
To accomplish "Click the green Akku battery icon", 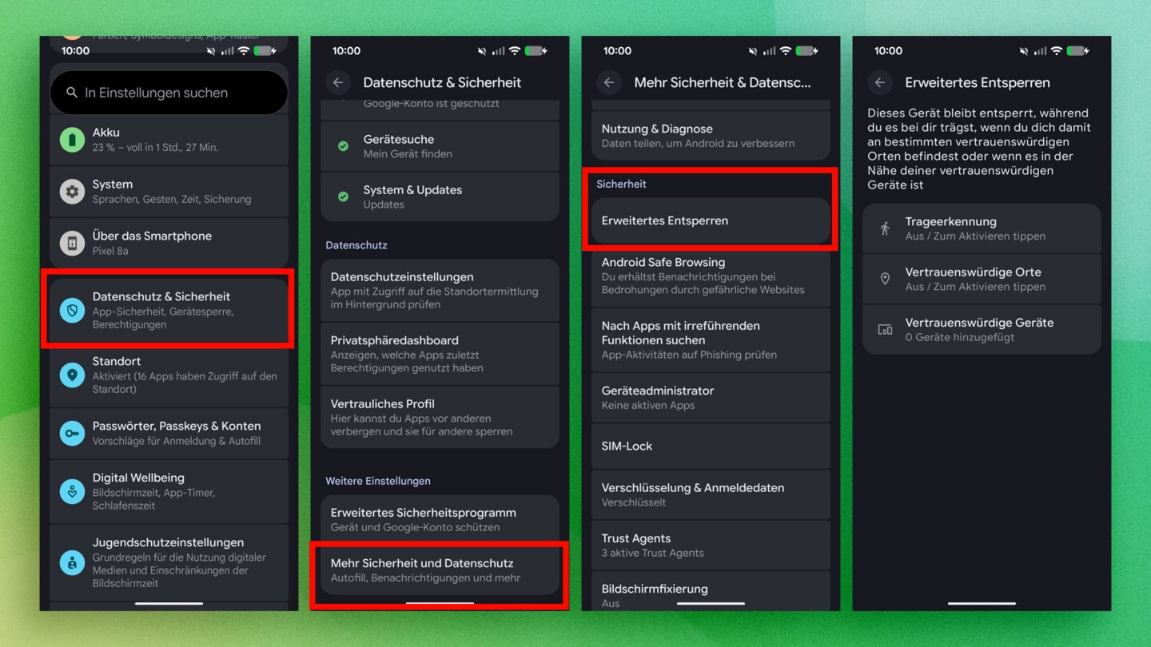I will pos(72,140).
